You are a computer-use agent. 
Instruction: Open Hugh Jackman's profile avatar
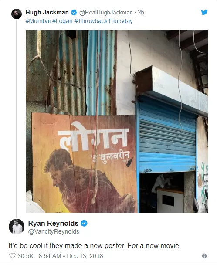click(17, 14)
